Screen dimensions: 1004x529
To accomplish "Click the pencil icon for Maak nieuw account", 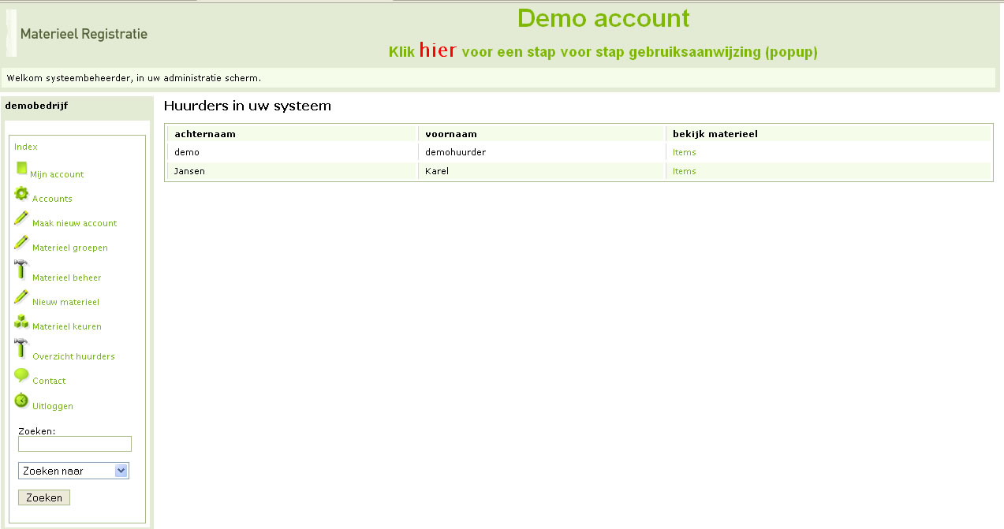I will click(x=21, y=218).
